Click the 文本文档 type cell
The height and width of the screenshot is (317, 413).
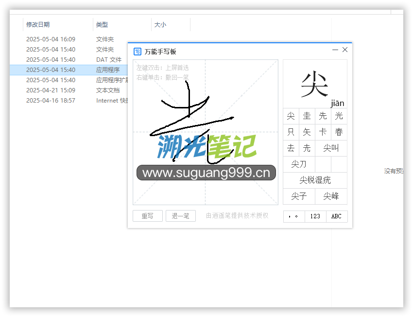tap(108, 90)
